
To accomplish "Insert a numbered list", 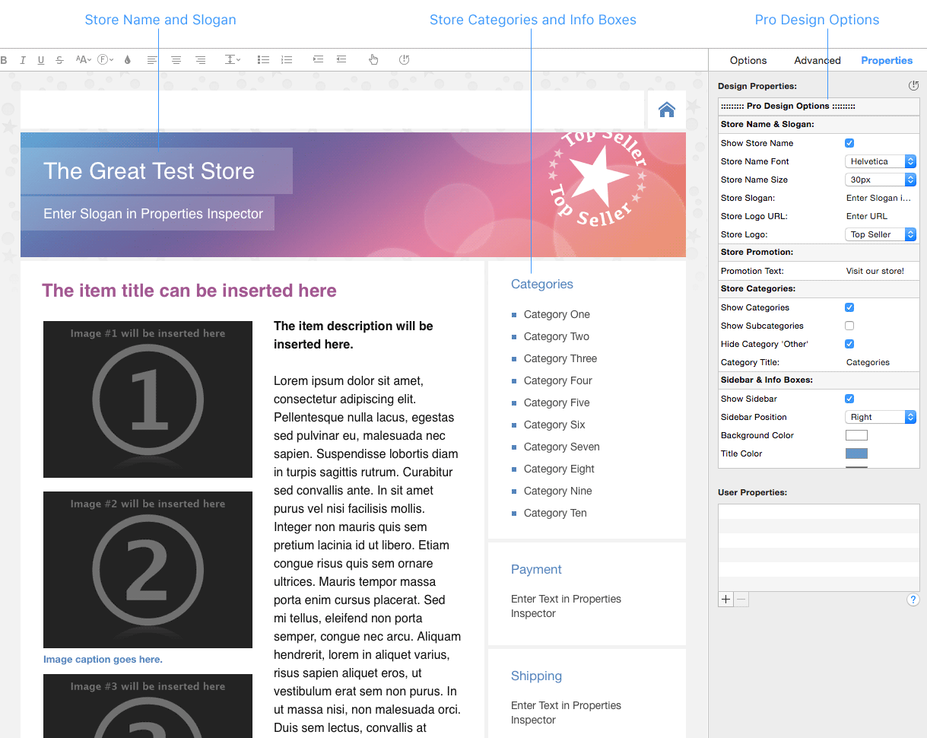I will [287, 60].
